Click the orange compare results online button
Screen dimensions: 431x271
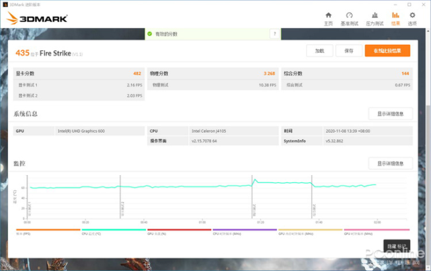pos(387,50)
